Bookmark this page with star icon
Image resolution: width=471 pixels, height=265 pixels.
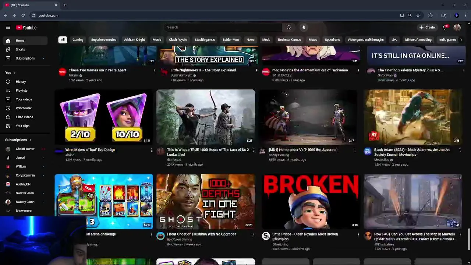click(x=418, y=15)
